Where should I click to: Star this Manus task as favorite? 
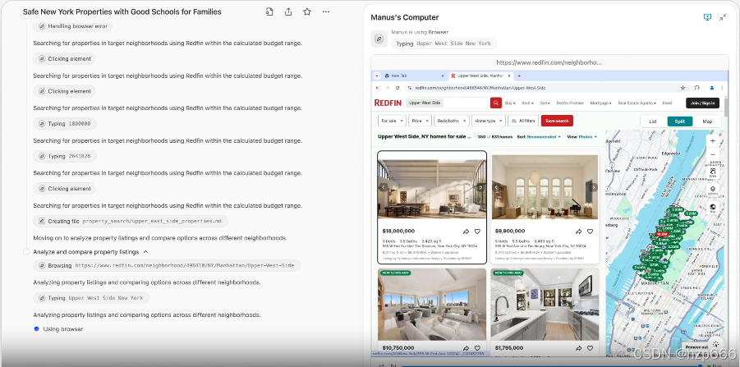click(x=307, y=12)
